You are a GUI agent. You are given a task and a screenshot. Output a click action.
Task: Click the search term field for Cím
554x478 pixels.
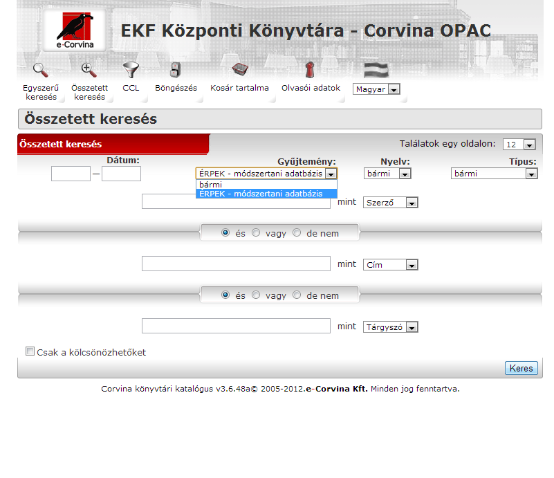236,264
